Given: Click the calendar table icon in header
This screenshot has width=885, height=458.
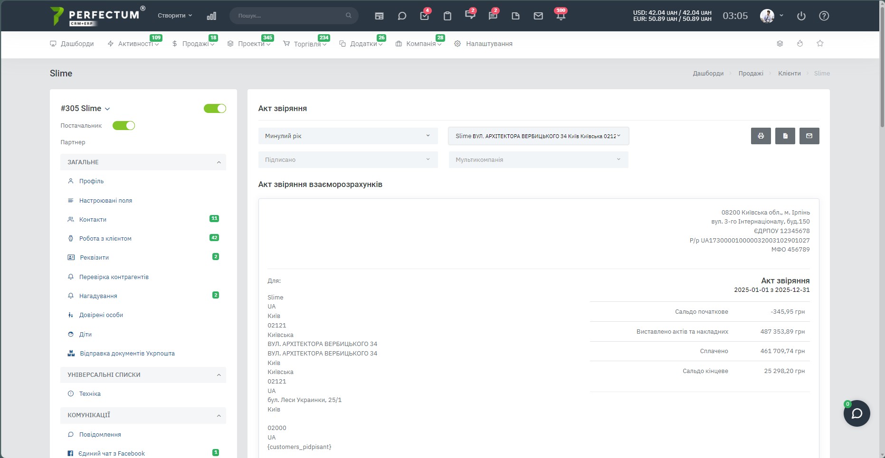Looking at the screenshot, I should (379, 16).
